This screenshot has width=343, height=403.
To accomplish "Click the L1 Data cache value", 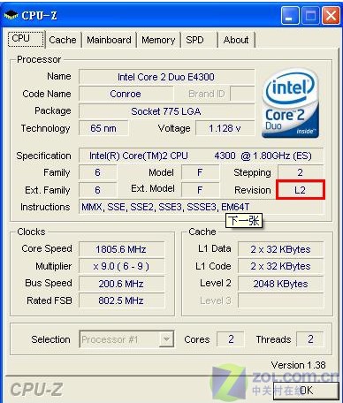I will 280,249.
